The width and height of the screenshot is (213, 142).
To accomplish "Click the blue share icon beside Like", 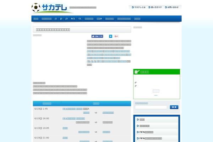I will click(111, 36).
